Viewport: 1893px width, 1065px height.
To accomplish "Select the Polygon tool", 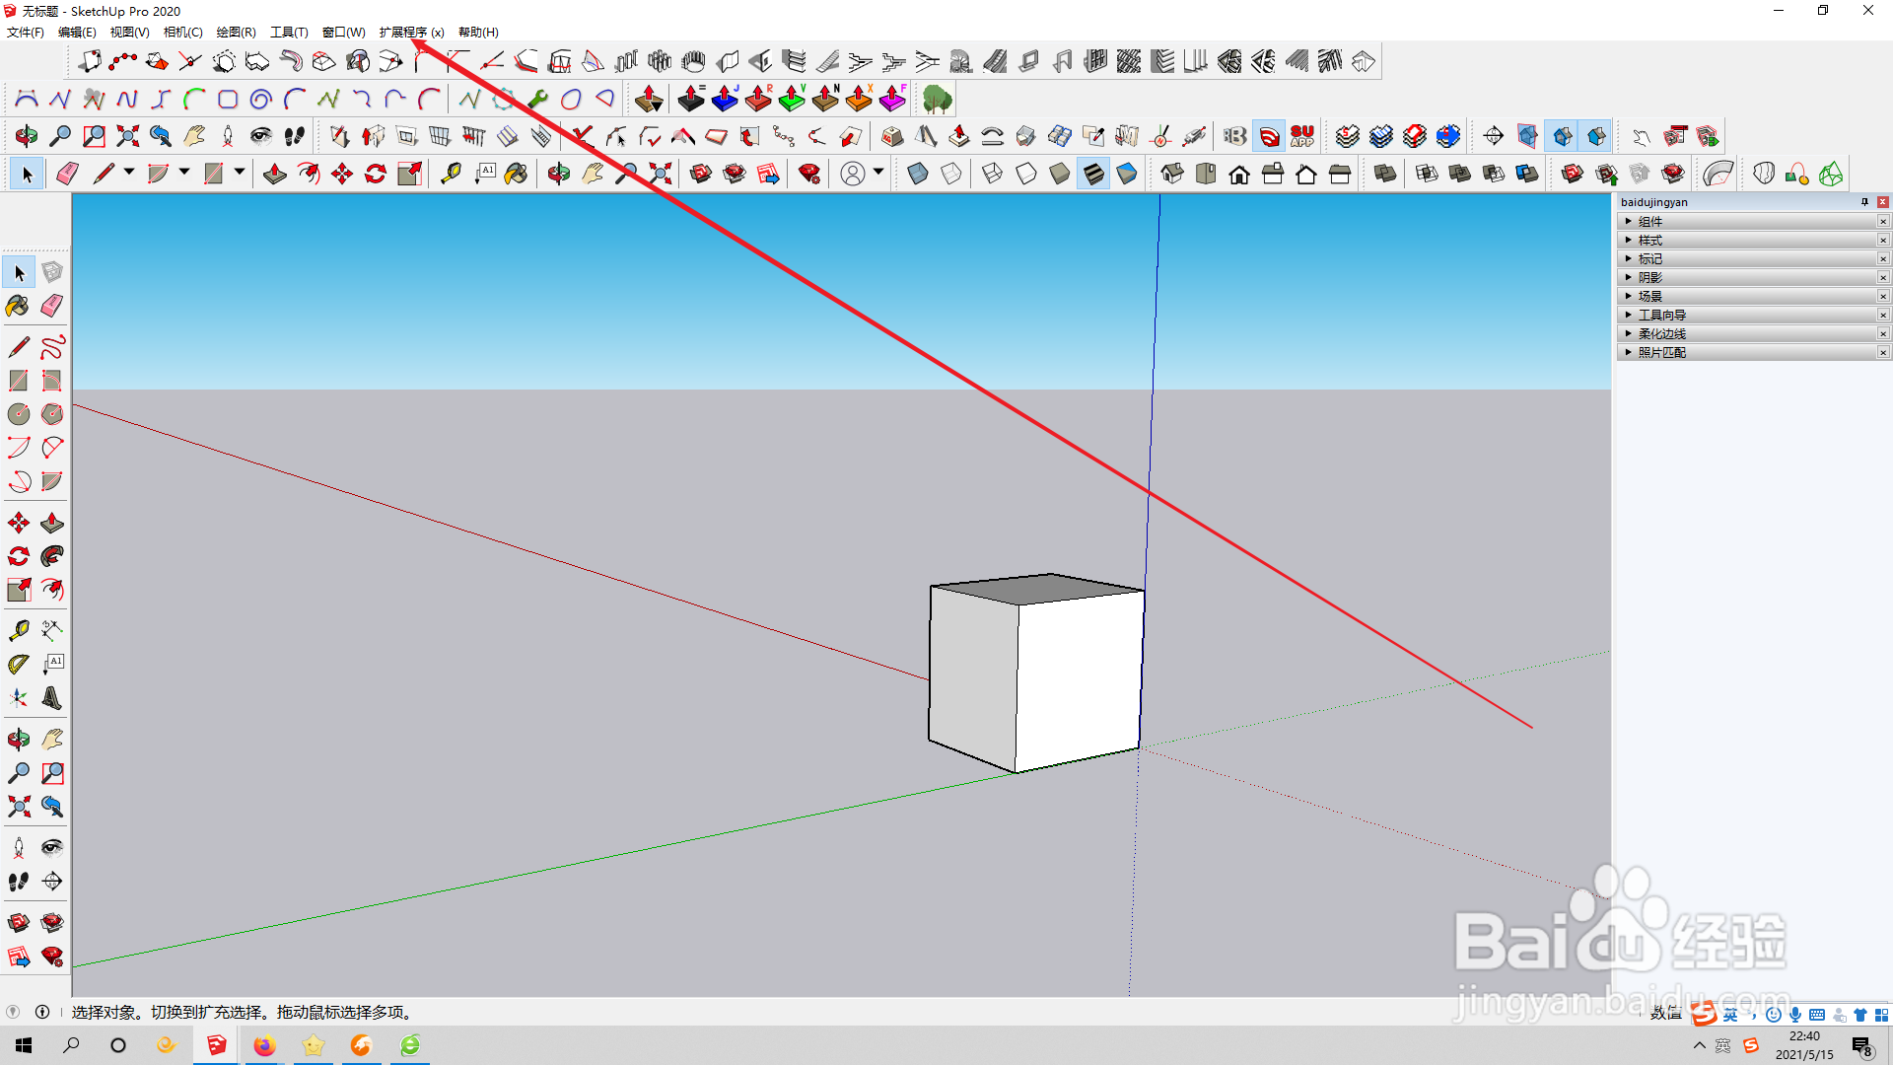I will point(52,414).
